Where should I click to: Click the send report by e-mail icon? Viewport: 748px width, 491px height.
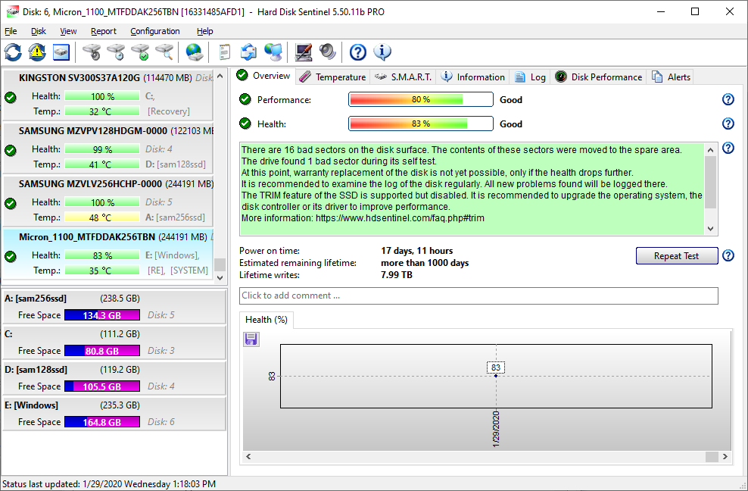[248, 52]
